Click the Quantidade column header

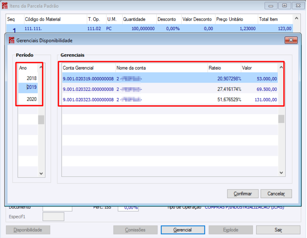click(140, 19)
